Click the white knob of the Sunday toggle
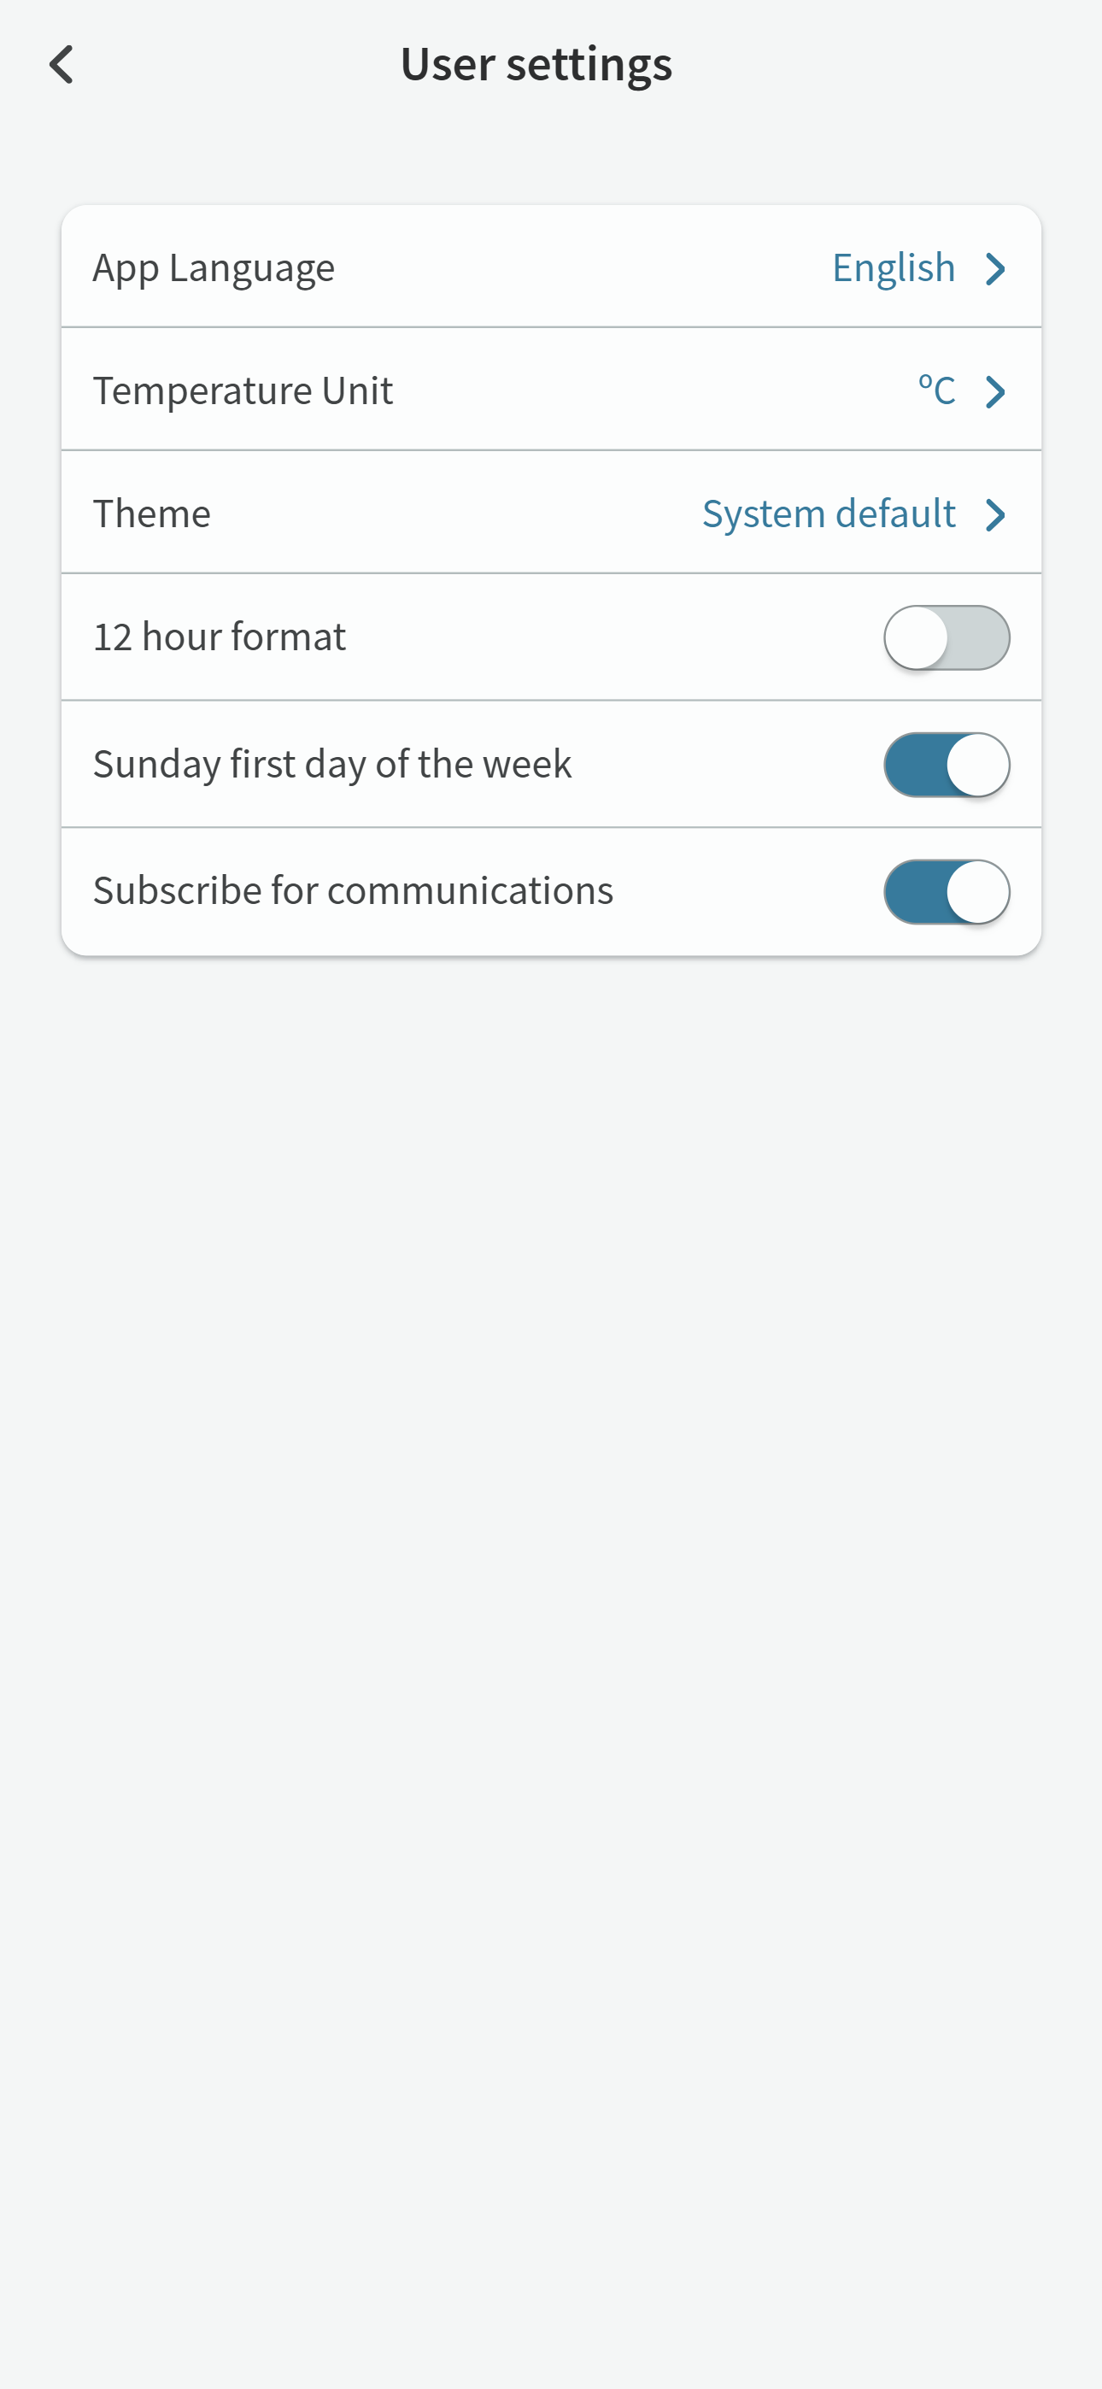Viewport: 1102px width, 2389px height. [977, 765]
